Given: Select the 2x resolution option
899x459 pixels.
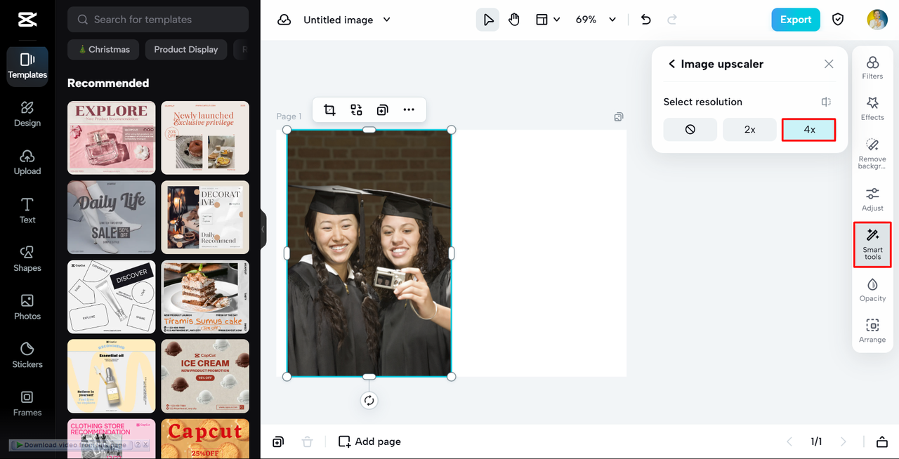Looking at the screenshot, I should click(x=750, y=129).
